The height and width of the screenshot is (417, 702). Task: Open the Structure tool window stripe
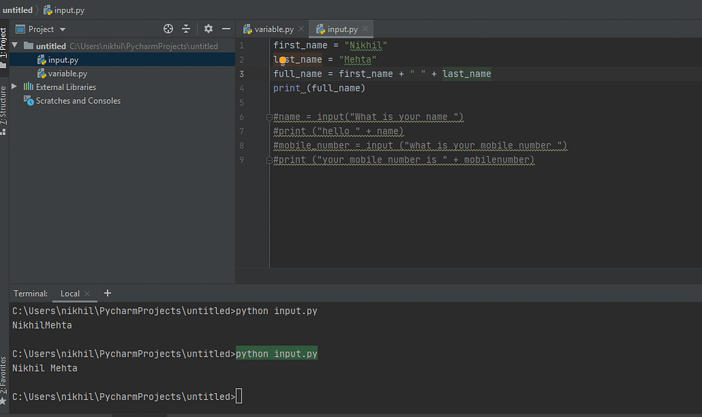[x=3, y=110]
